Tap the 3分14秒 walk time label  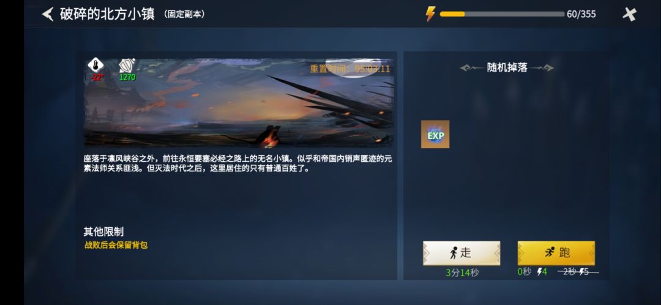462,273
